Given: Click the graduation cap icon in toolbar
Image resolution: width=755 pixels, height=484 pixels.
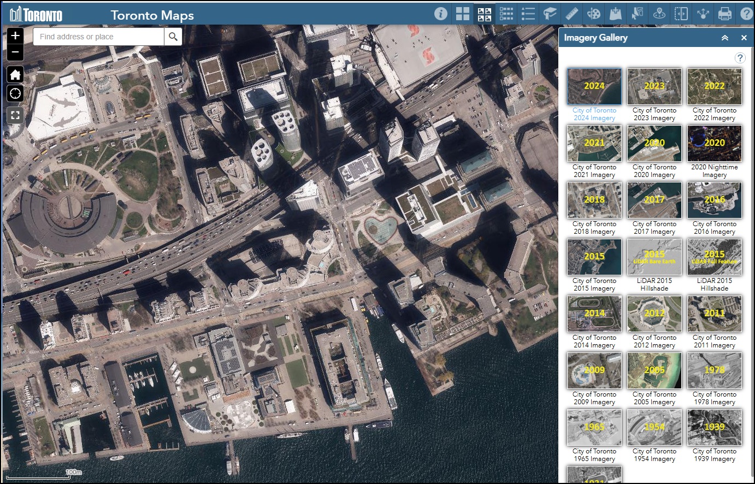Looking at the screenshot, I should point(550,14).
